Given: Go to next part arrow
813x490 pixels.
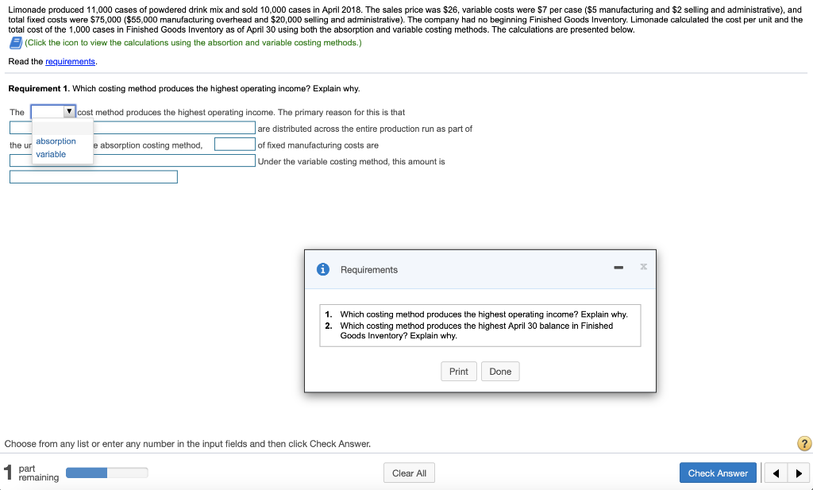Looking at the screenshot, I should (798, 473).
